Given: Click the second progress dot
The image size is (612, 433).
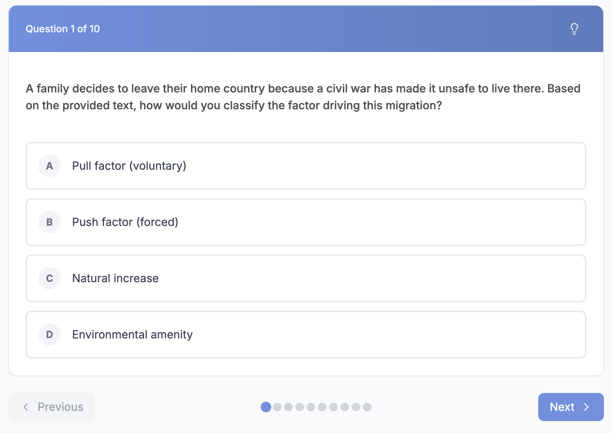Looking at the screenshot, I should tap(277, 407).
